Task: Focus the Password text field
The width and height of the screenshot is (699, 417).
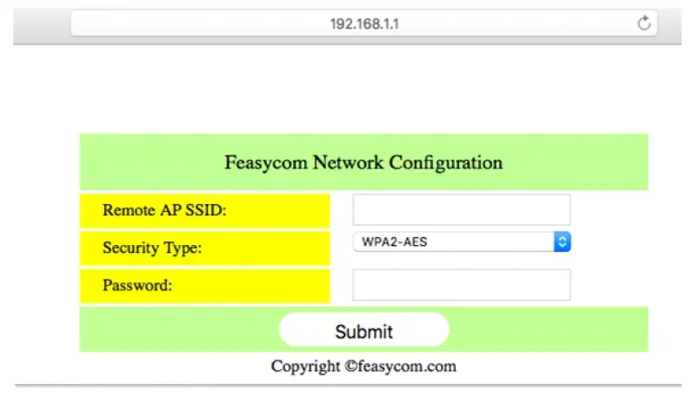Action: point(461,285)
